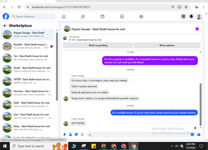Screen dimensions: 208x150
Task: Open the conversation with phone 4376637232
Action: (28, 81)
